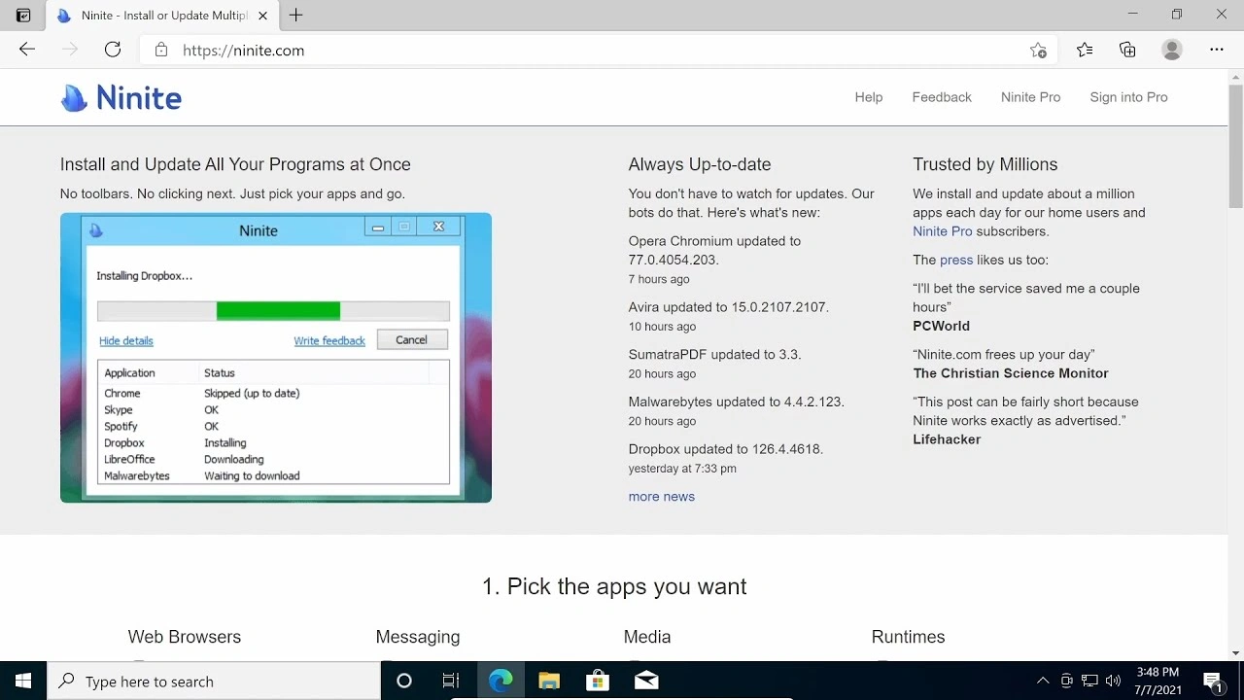Open the Ninite Pro subscribers link
This screenshot has height=700, width=1244.
click(x=942, y=231)
